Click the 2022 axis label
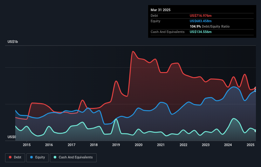The image size is (261, 167). pyautogui.click(x=183, y=145)
